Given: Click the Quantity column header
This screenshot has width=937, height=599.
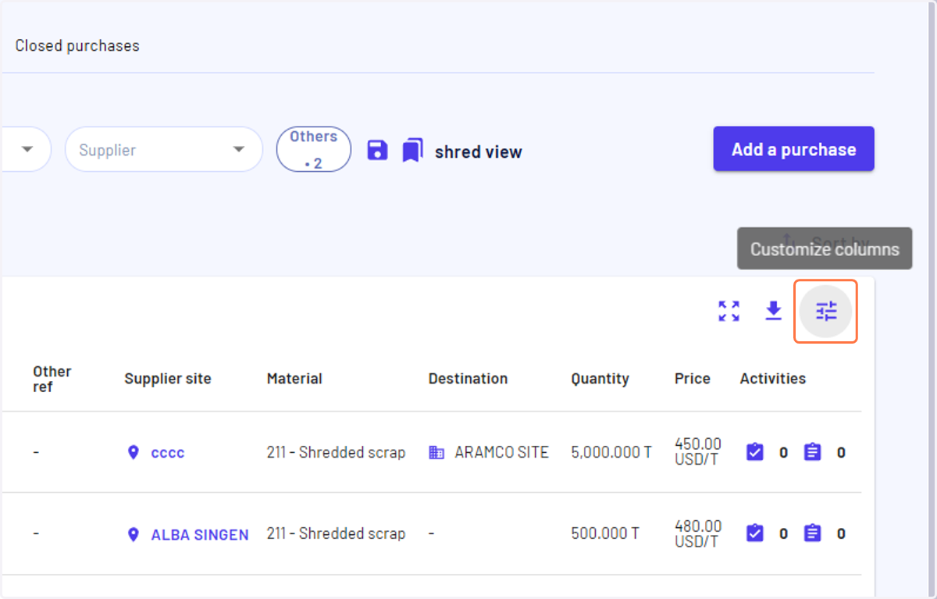Looking at the screenshot, I should 600,379.
